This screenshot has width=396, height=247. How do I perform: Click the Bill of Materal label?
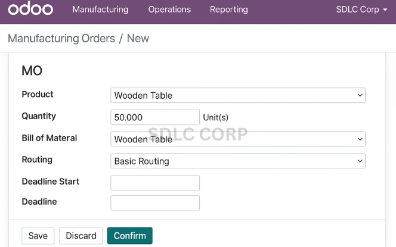[49, 138]
